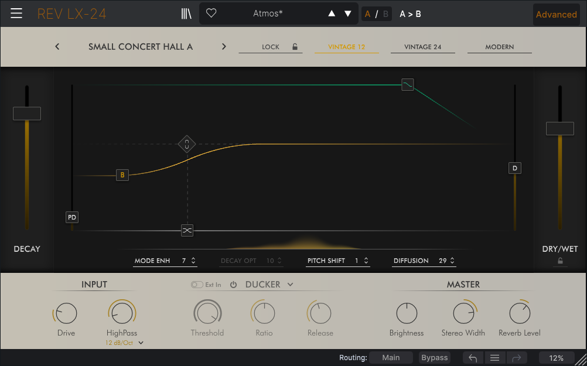This screenshot has width=587, height=366.
Task: Favorite the preset with heart icon
Action: coord(211,13)
